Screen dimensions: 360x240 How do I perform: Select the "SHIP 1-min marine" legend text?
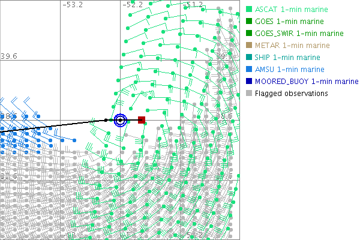(287, 58)
